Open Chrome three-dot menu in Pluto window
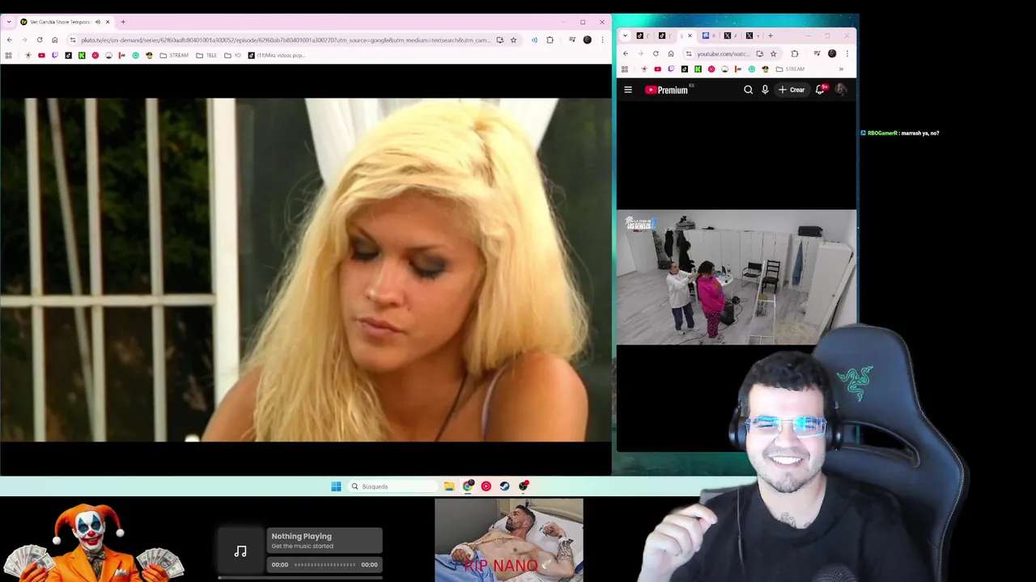Image resolution: width=1036 pixels, height=582 pixels. (602, 40)
